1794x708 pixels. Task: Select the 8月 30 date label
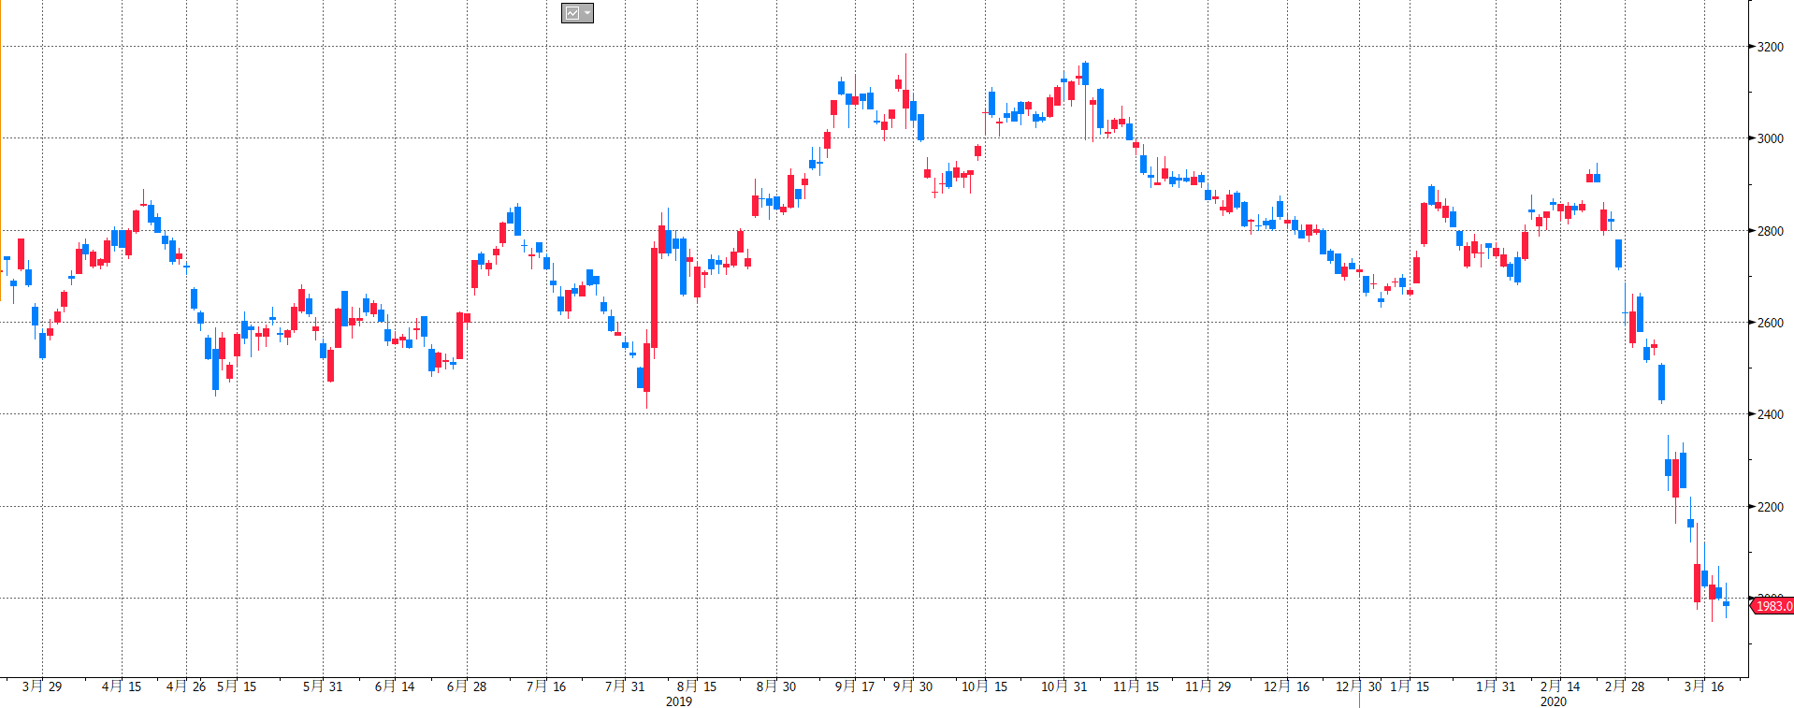tap(776, 686)
